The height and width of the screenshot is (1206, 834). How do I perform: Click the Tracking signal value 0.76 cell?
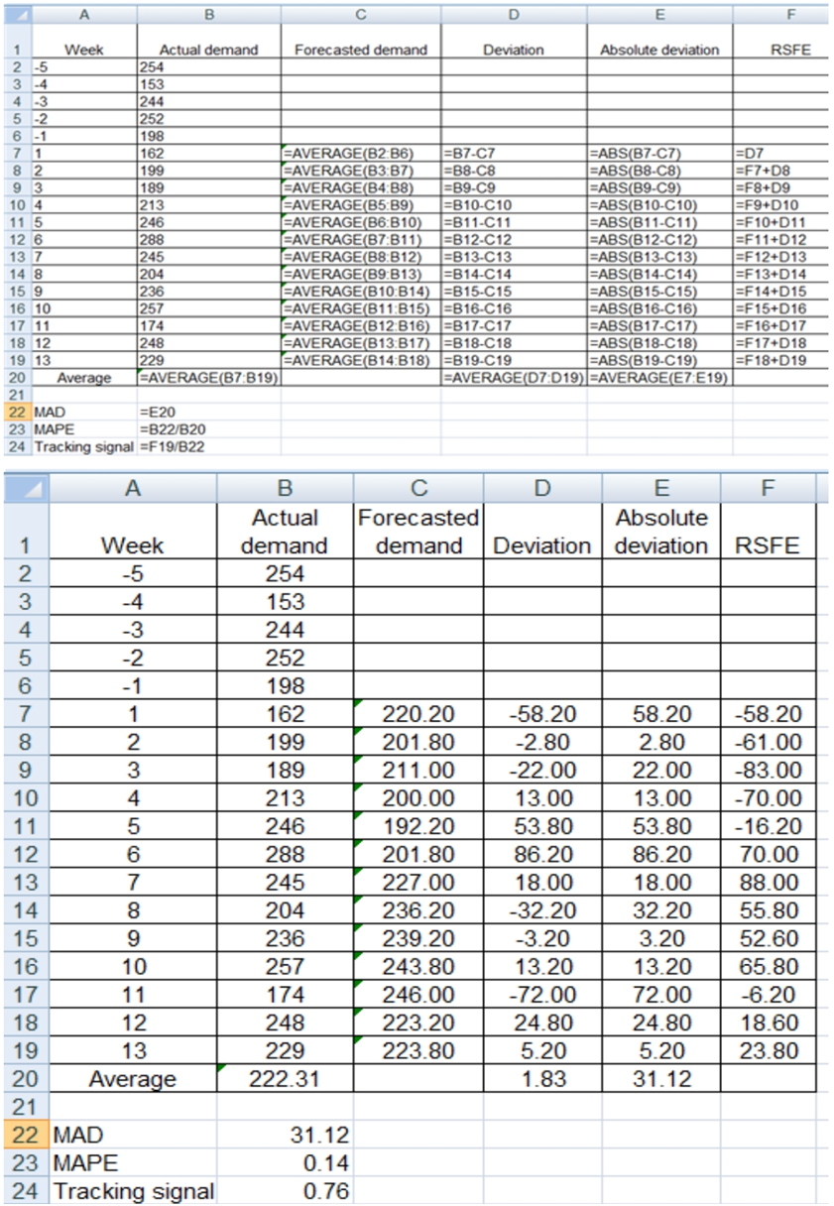(x=286, y=1190)
